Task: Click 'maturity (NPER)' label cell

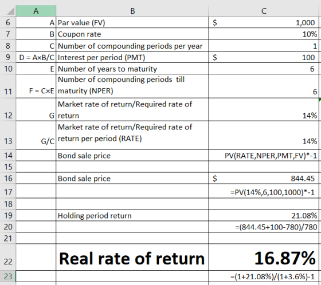Action: click(132, 86)
